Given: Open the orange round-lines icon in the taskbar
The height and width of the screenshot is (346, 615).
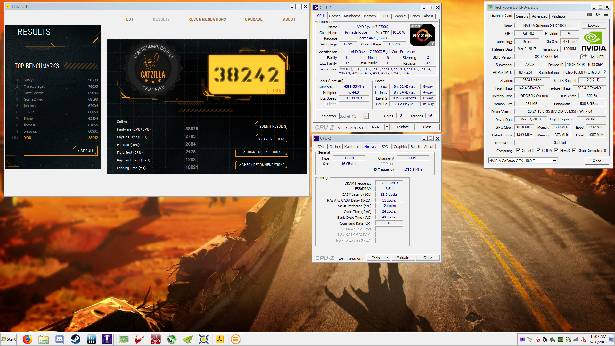Looking at the screenshot, I should [x=236, y=339].
